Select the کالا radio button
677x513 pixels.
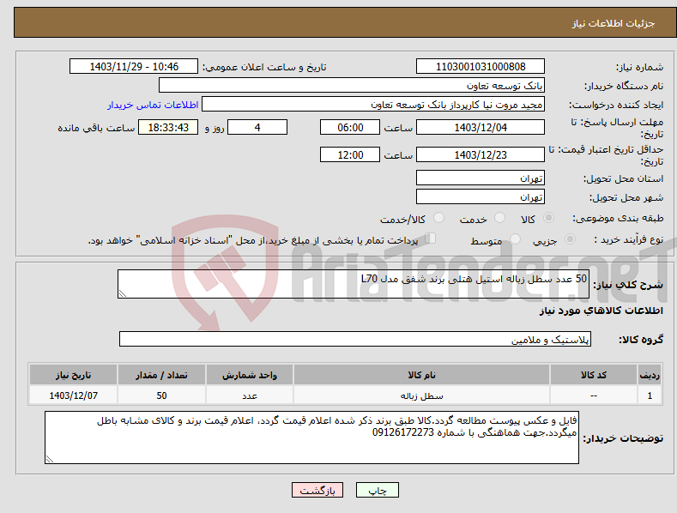click(x=548, y=218)
